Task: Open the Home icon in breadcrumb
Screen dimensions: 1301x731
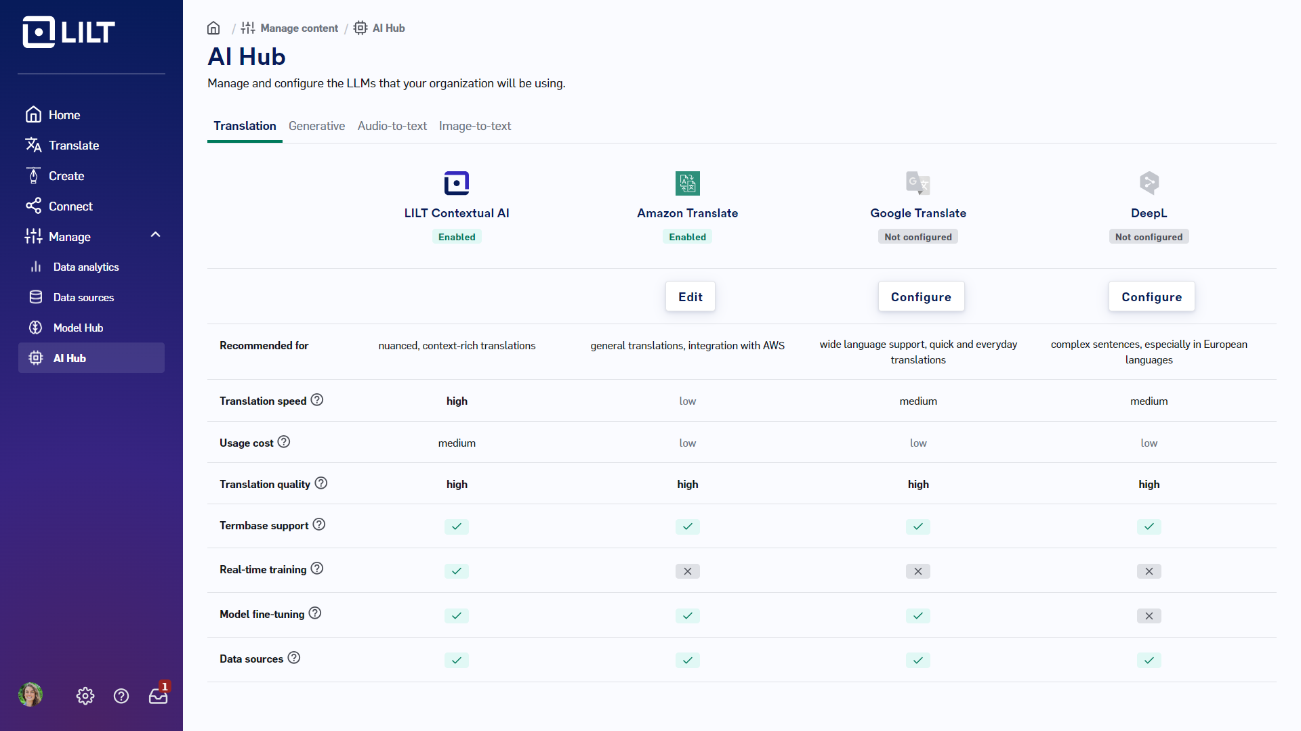Action: 213,28
